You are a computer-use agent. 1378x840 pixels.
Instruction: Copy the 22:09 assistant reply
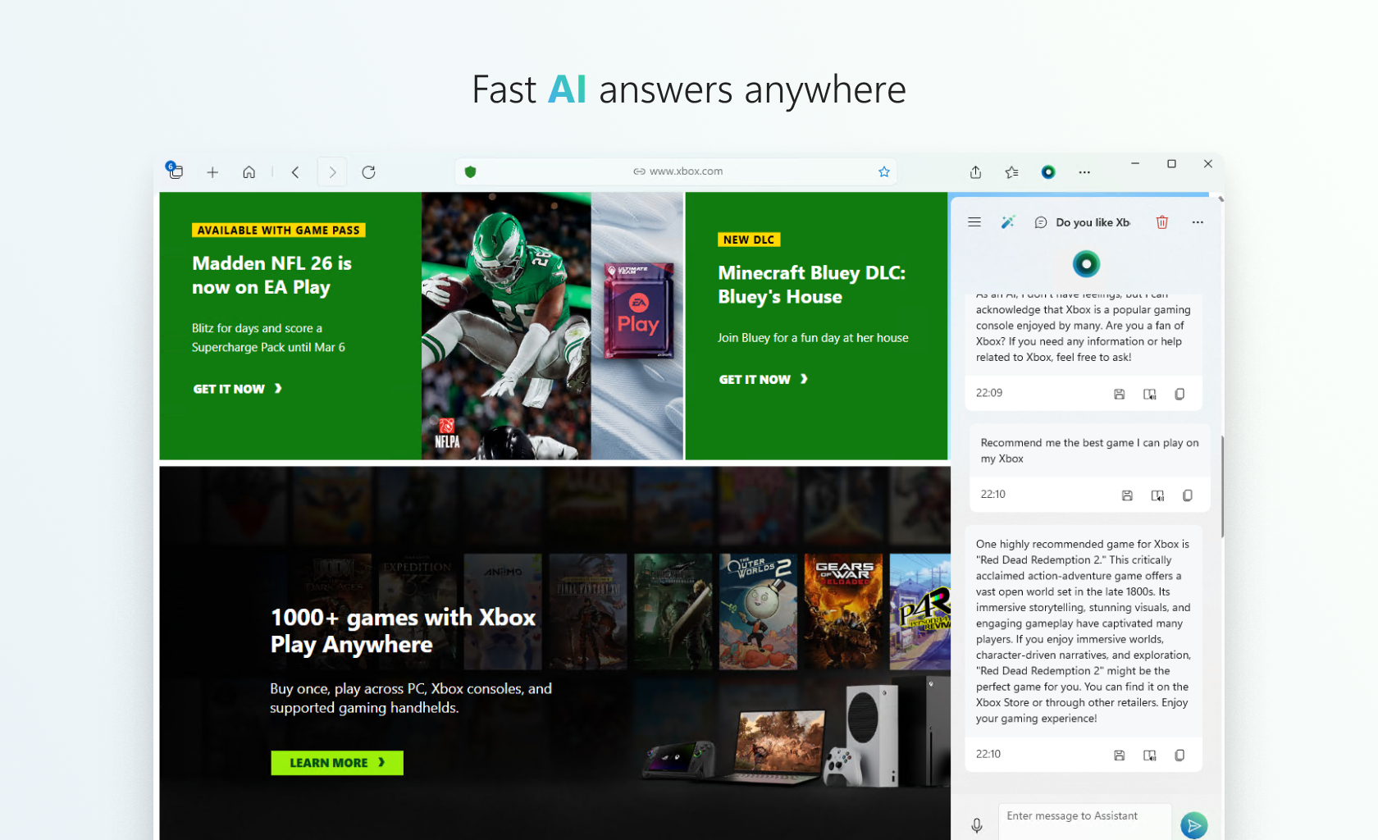pyautogui.click(x=1180, y=394)
